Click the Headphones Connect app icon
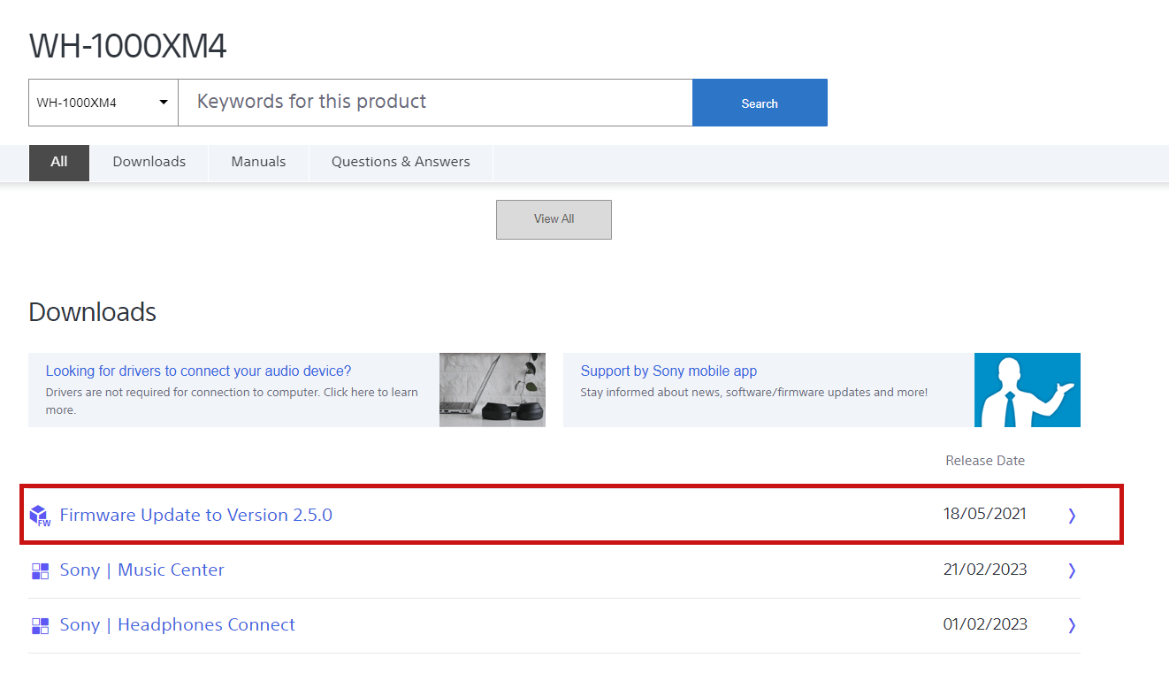Image resolution: width=1169 pixels, height=696 pixels. (40, 626)
